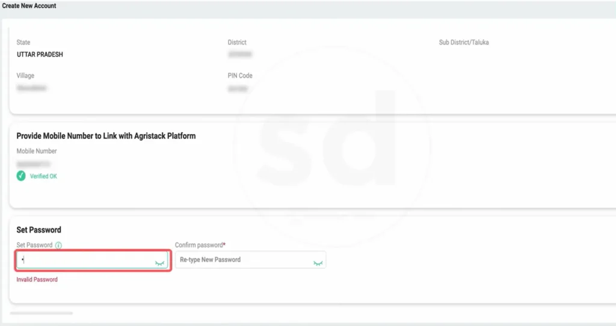616x326 pixels.
Task: Click the horizontal scrollbar at bottom
Action: [x=42, y=313]
